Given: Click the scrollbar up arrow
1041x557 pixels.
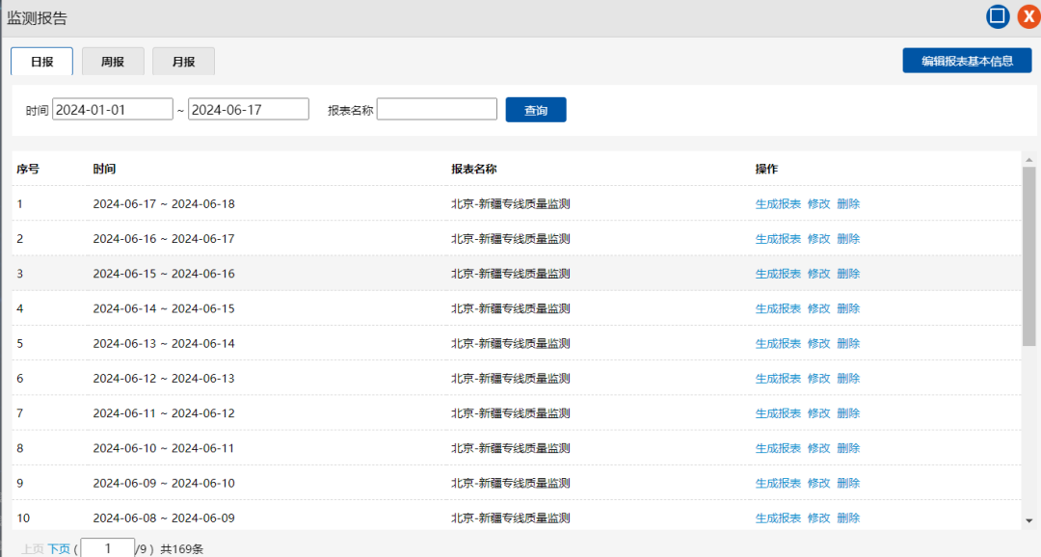Looking at the screenshot, I should point(1029,160).
